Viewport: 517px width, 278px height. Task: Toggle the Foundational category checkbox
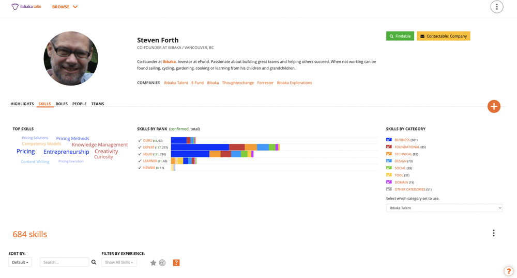tap(389, 146)
